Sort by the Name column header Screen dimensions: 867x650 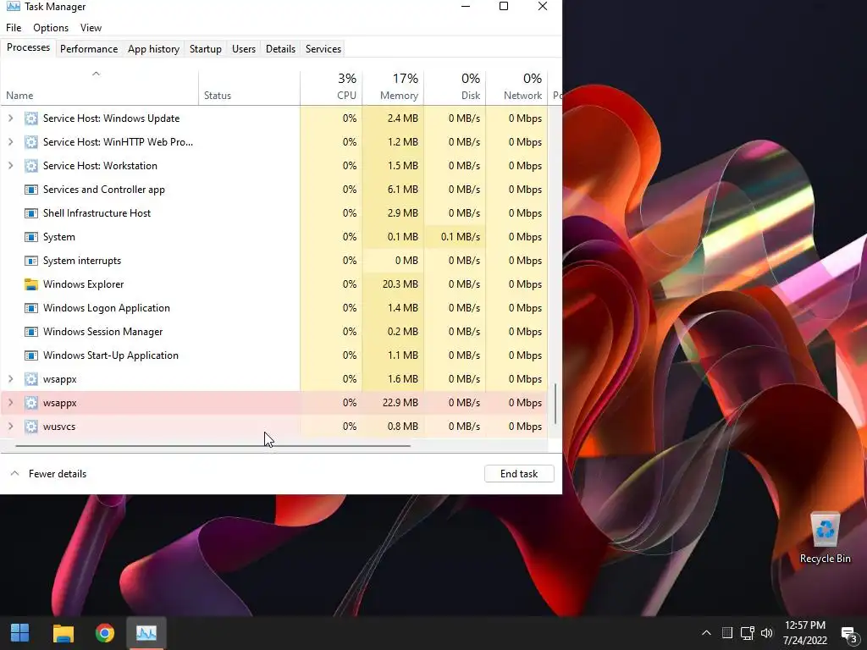click(x=100, y=88)
